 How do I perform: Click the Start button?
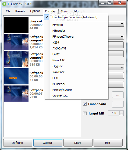coord(78,143)
